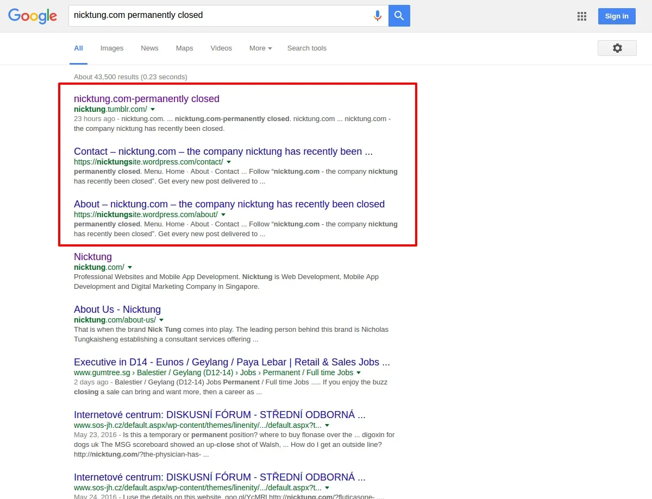The height and width of the screenshot is (499, 652).
Task: Click the Sign in button
Action: (x=617, y=16)
